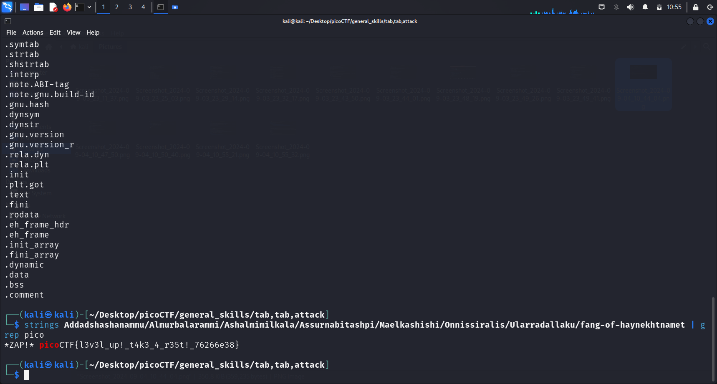Screen dimensions: 717x384
Task: Open the File menu in the terminal
Action: 11,33
